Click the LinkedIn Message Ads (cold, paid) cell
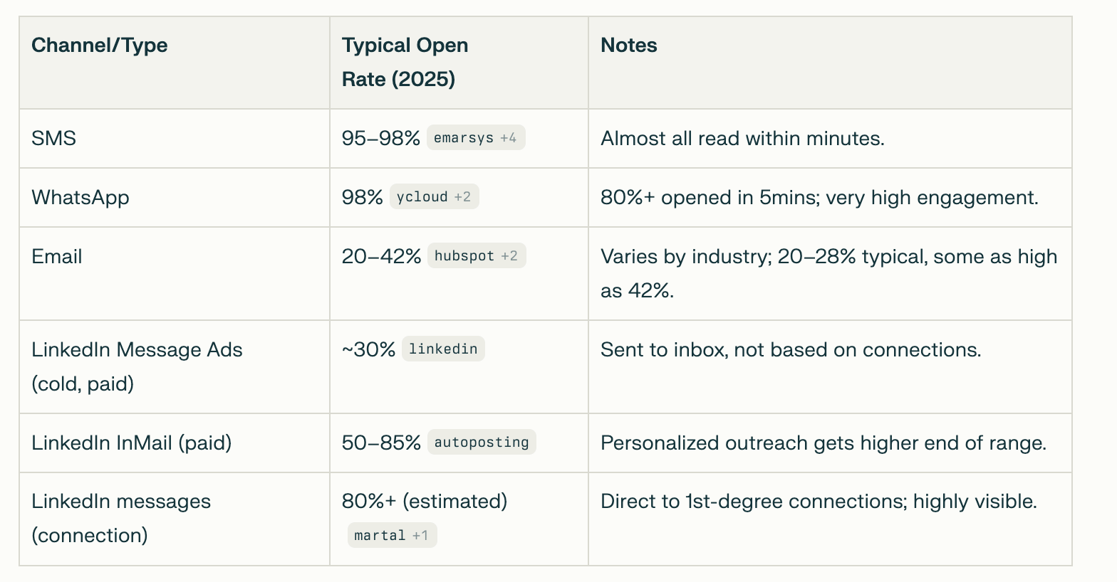The image size is (1117, 582). [x=137, y=366]
